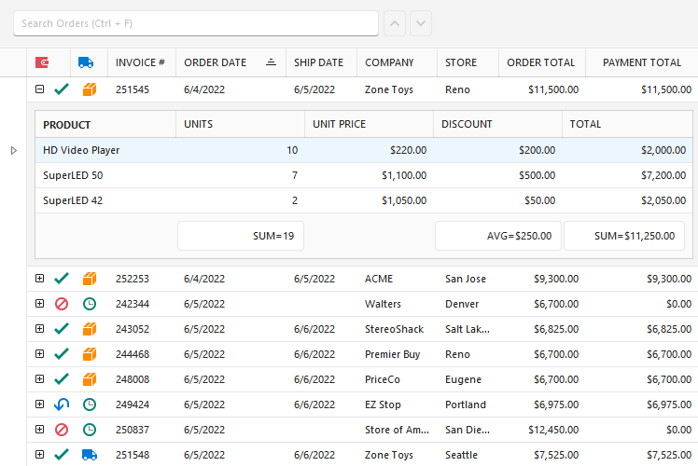Expand details for invoice 249424
This screenshot has width=698, height=466.
coord(39,404)
